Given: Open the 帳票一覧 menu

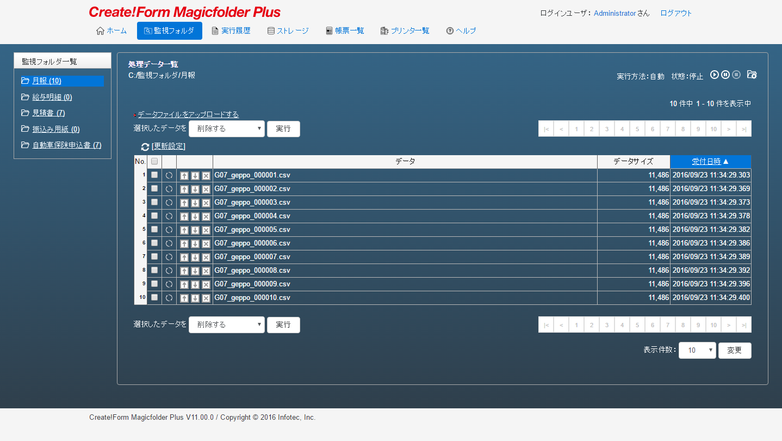Looking at the screenshot, I should tap(345, 31).
